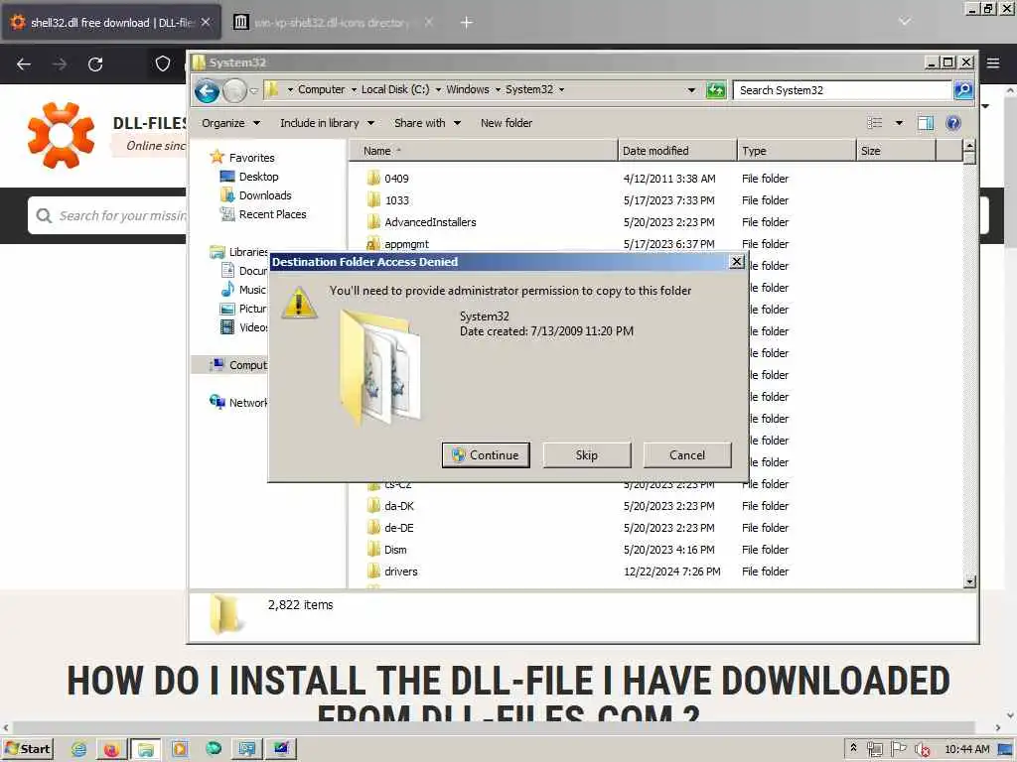The height and width of the screenshot is (762, 1017).
Task: Open the Include in library menu
Action: click(x=327, y=122)
